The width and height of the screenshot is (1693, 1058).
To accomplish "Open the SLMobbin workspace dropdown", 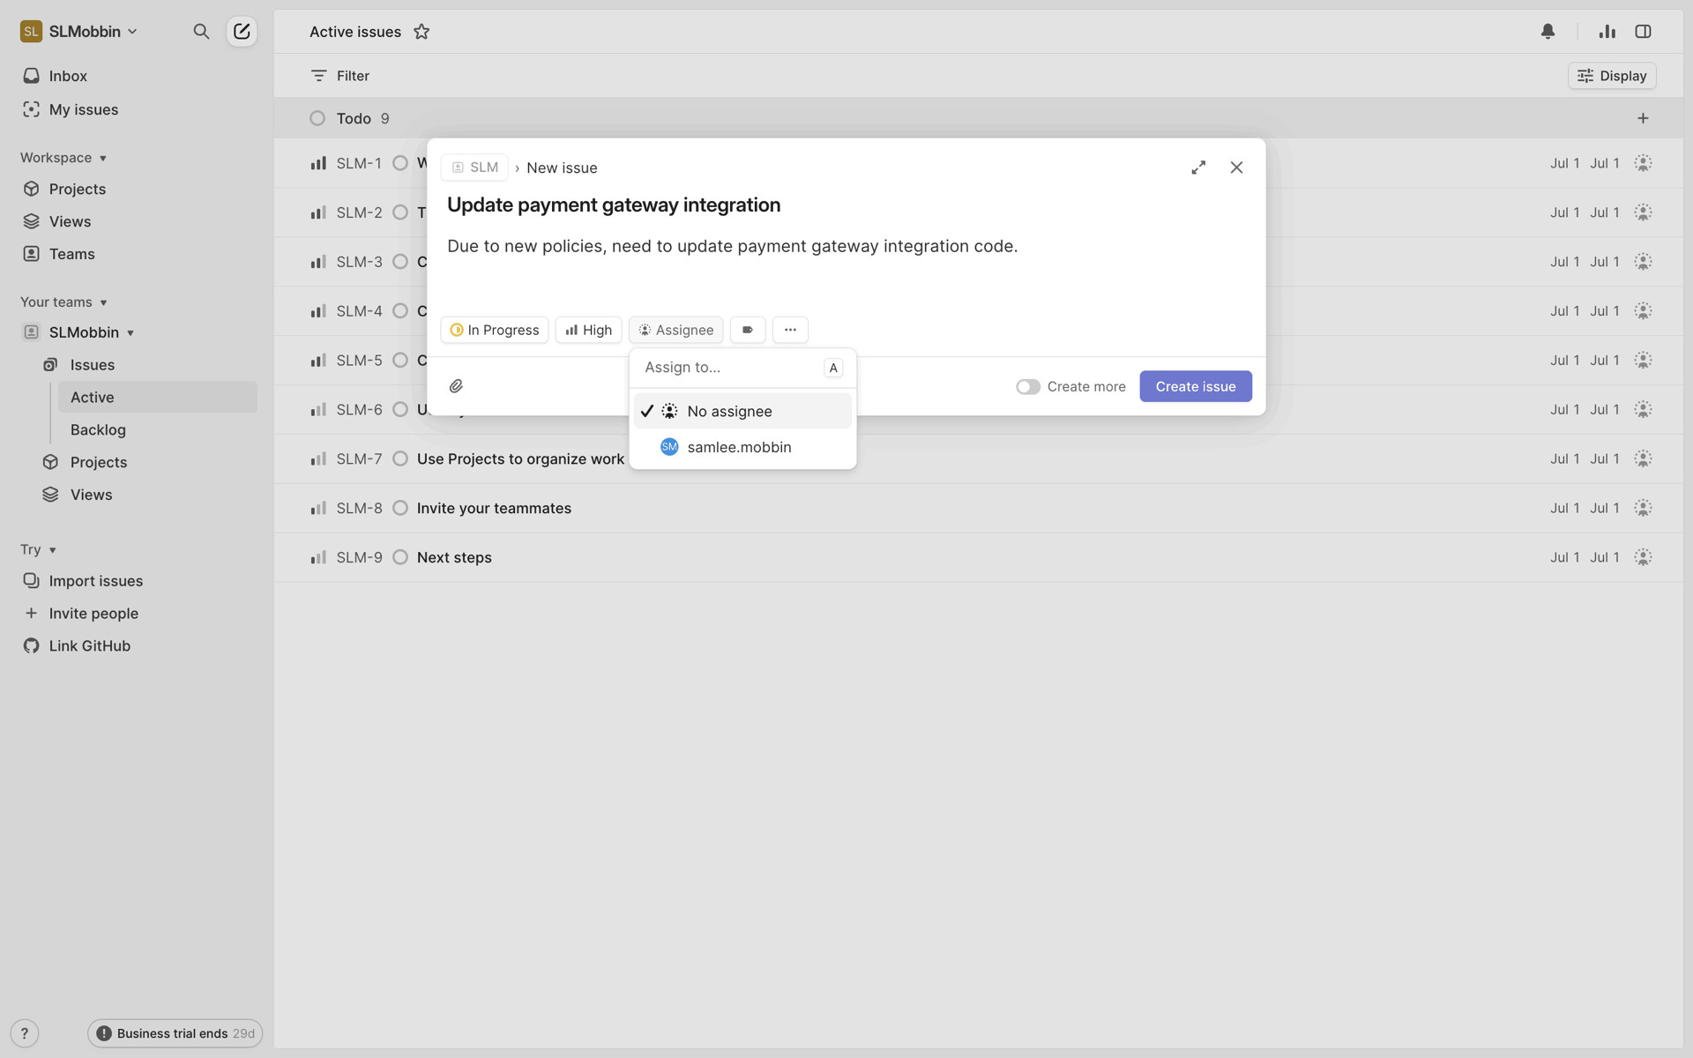I will pyautogui.click(x=79, y=32).
